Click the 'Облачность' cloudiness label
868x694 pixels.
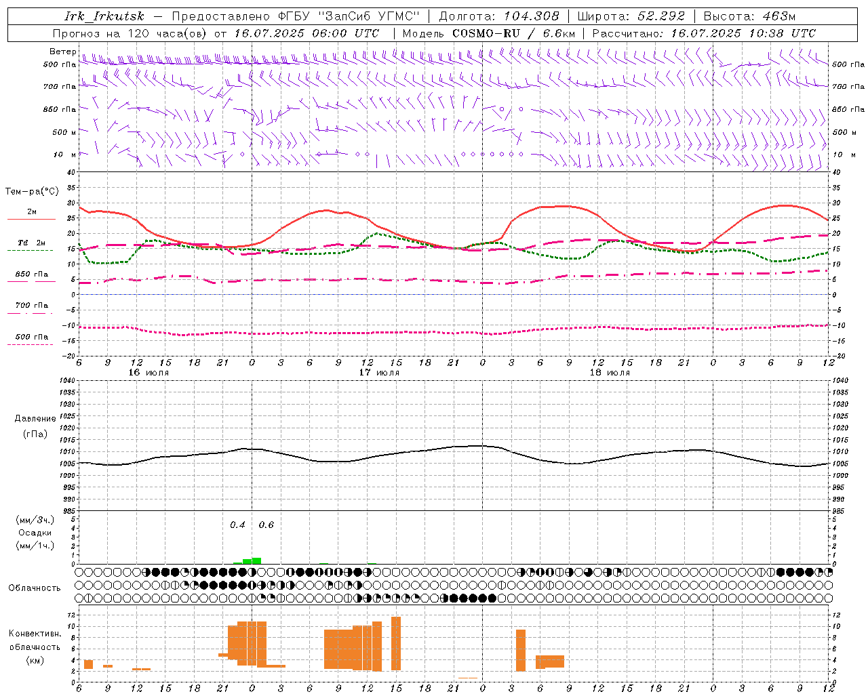35,588
